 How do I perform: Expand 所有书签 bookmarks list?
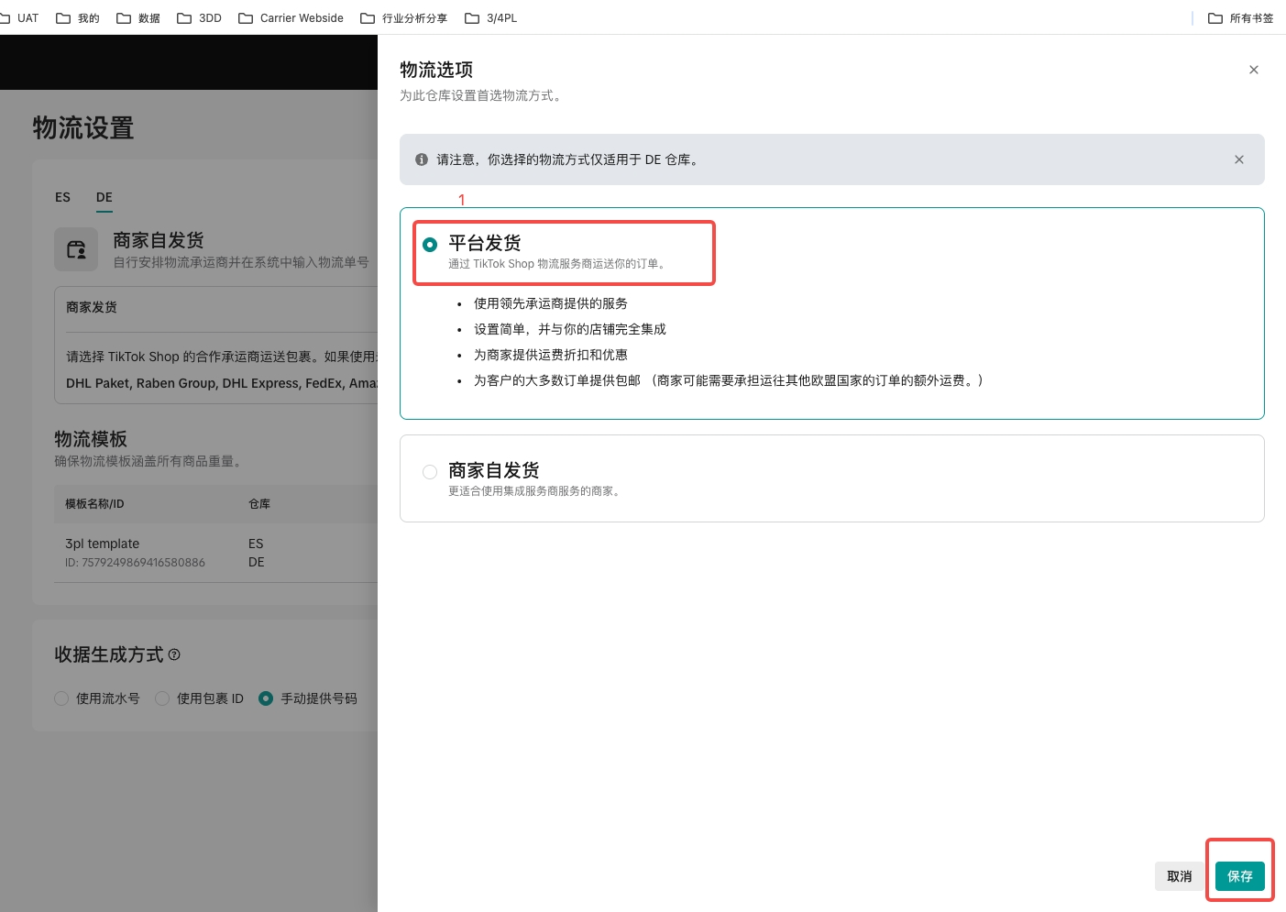pos(1240,18)
